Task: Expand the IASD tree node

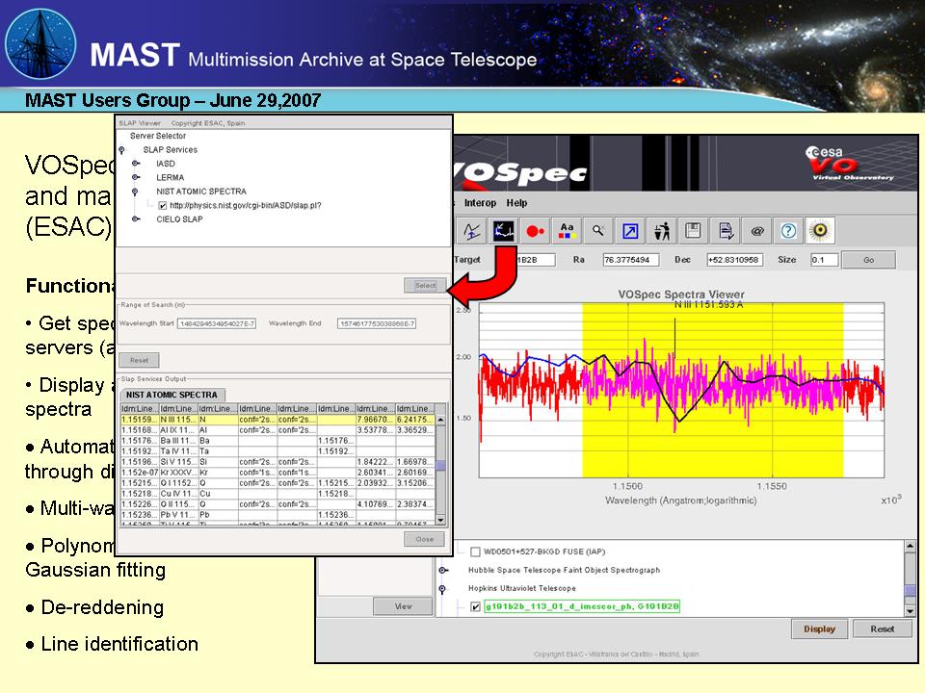Action: point(136,164)
